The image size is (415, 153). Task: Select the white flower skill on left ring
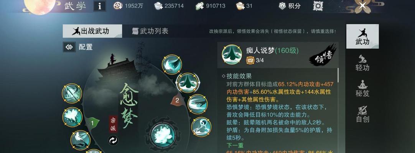[x=72, y=117]
